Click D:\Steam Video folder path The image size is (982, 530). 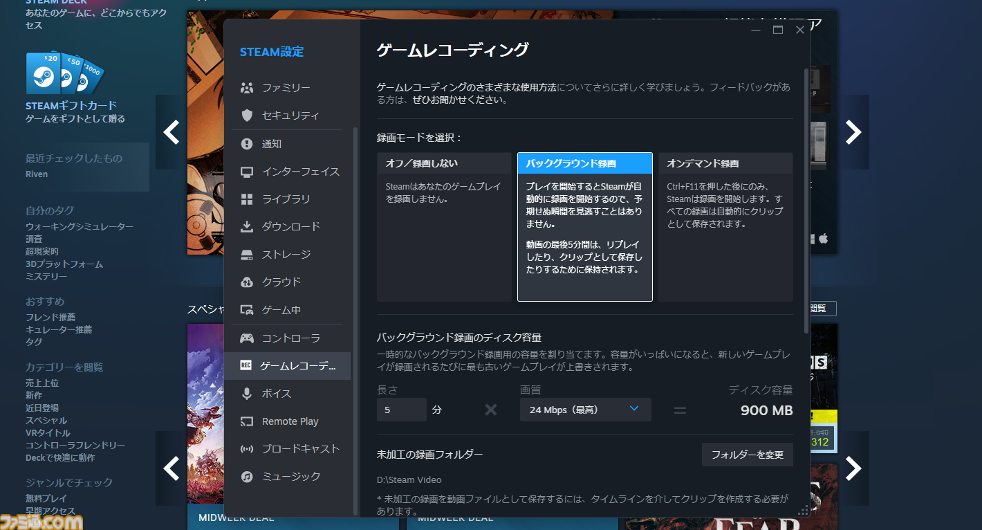pyautogui.click(x=409, y=479)
